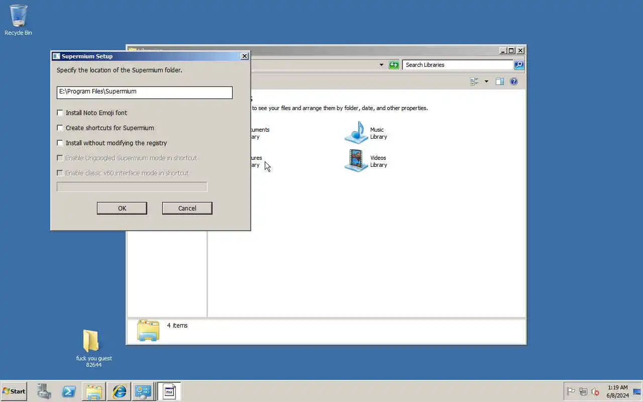Image resolution: width=643 pixels, height=402 pixels.
Task: Click the green refresh button in address bar
Action: (x=394, y=65)
